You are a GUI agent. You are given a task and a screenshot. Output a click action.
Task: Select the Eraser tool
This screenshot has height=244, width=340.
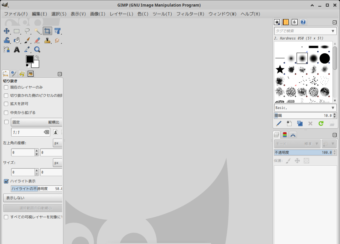tap(37, 41)
